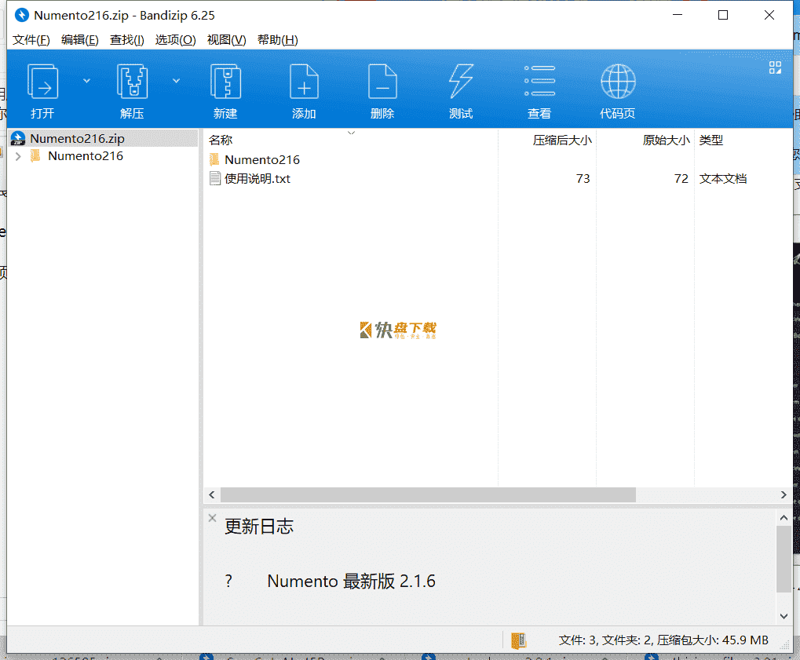The width and height of the screenshot is (800, 660).
Task: Delete selection with the 删除 icon
Action: pyautogui.click(x=382, y=82)
